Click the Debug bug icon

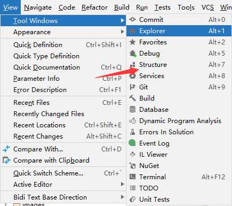[133, 54]
